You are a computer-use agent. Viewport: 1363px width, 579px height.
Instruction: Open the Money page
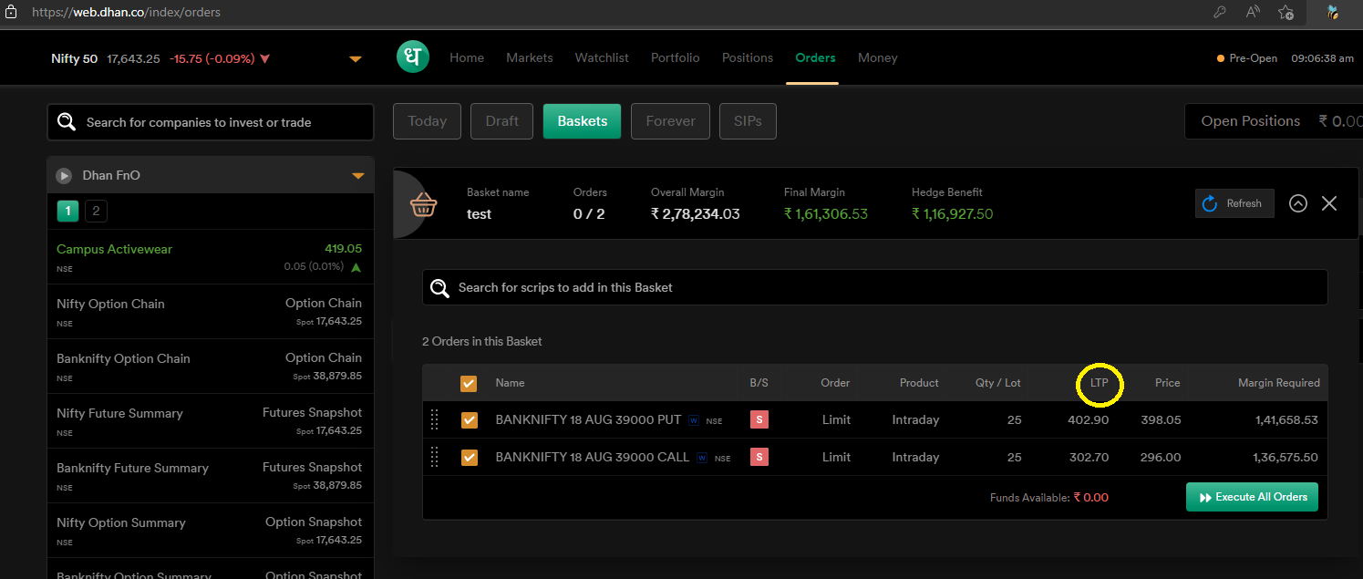pyautogui.click(x=878, y=57)
